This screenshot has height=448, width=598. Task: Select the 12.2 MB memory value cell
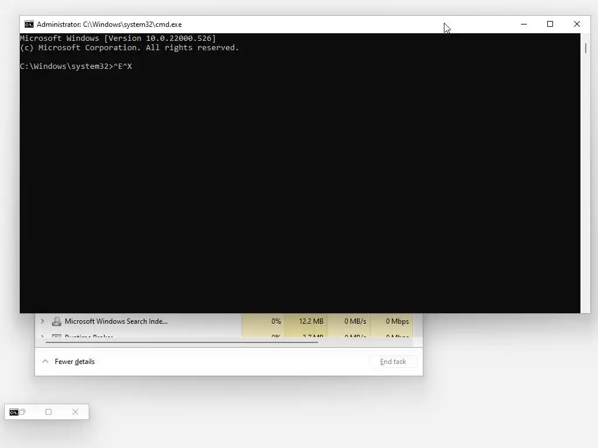point(306,321)
